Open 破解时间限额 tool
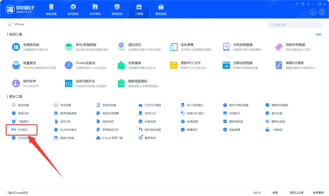This screenshot has width=329, height=196. click(x=277, y=105)
